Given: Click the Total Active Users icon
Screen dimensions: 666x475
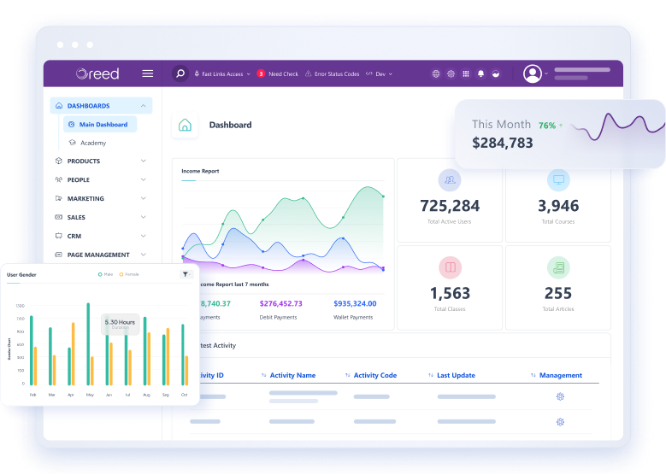Looking at the screenshot, I should 450,180.
